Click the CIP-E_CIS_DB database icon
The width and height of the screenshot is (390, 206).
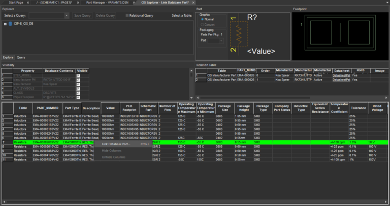point(10,23)
